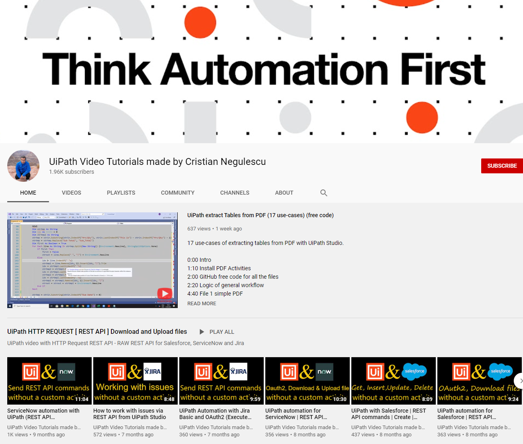
Task: Open the 8:09 Salesforce Get, Insert thumbnail
Action: pyautogui.click(x=393, y=380)
